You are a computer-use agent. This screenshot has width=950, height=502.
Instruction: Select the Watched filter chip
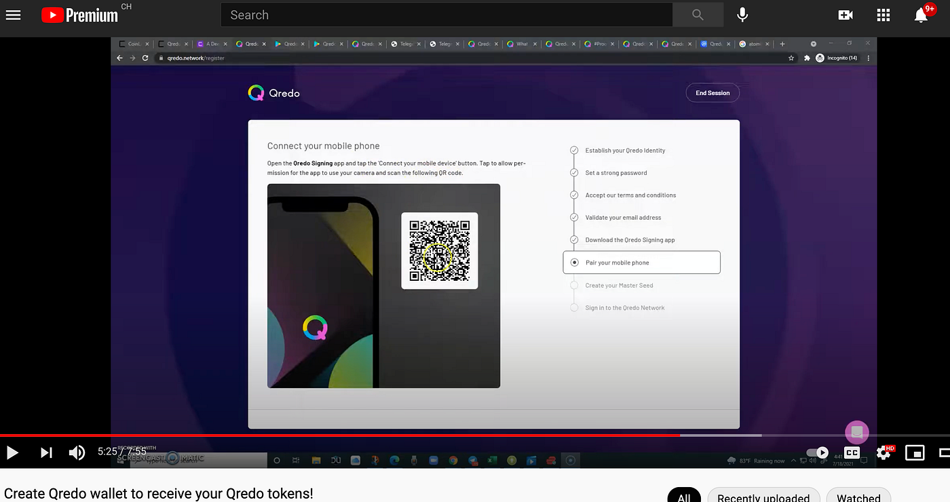(x=858, y=497)
